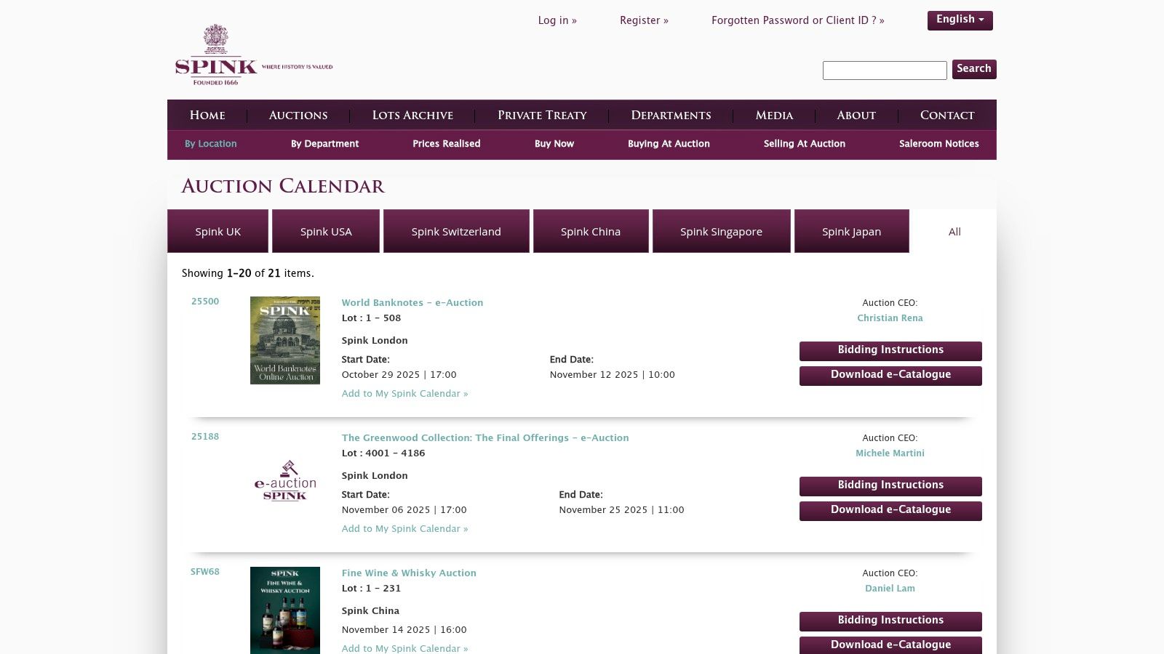Click the 'November 12 2025 | 10:00' end date
This screenshot has height=654, width=1164.
tap(613, 375)
